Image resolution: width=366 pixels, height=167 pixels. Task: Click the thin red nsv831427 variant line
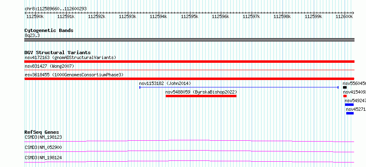pos(189,70)
